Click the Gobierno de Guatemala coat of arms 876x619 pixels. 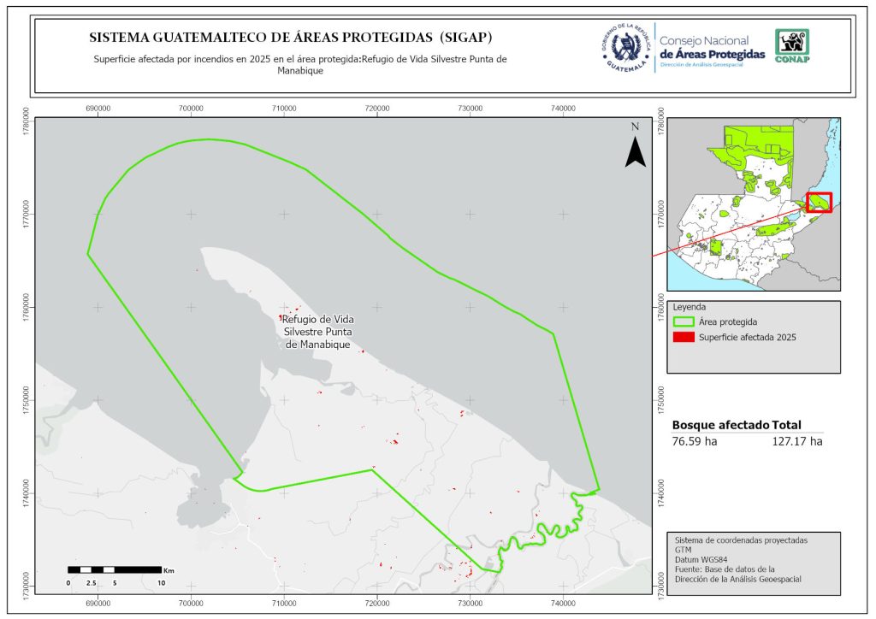click(626, 49)
